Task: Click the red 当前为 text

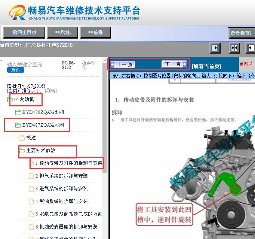Action: (246, 64)
